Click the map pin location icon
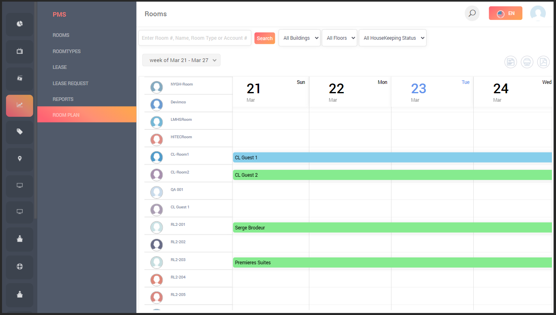The width and height of the screenshot is (556, 315). point(19,159)
